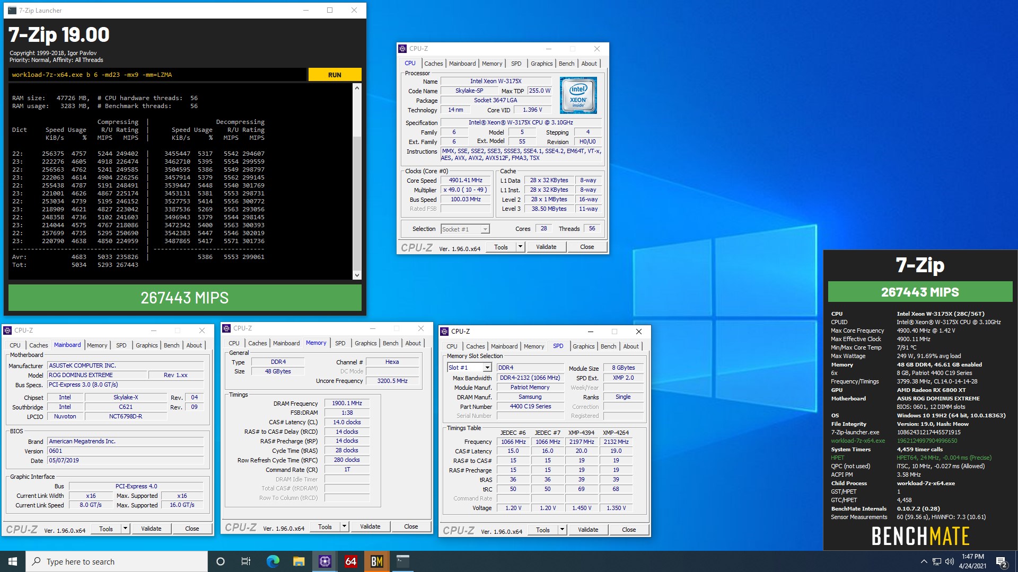1018x572 pixels.
Task: Open Bench tab in CPU window
Action: (x=566, y=64)
